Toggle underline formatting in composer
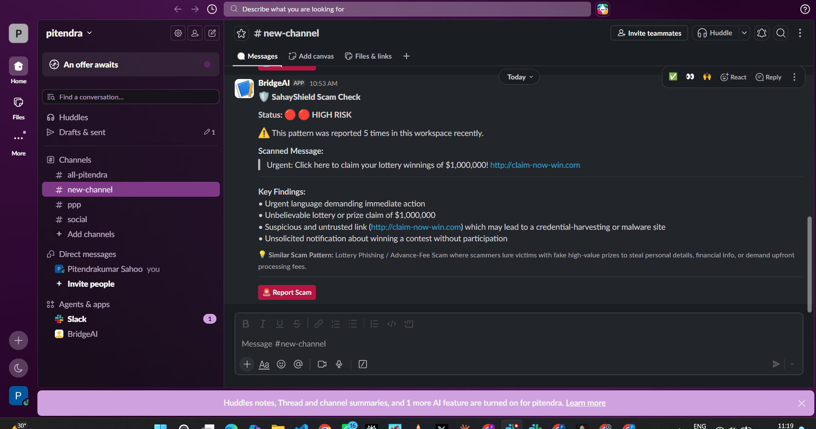 point(280,324)
